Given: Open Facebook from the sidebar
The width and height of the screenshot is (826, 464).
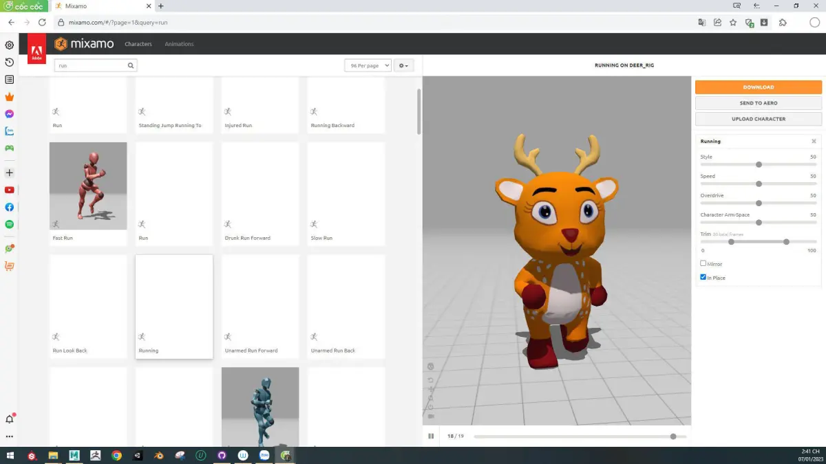Looking at the screenshot, I should pyautogui.click(x=10, y=207).
